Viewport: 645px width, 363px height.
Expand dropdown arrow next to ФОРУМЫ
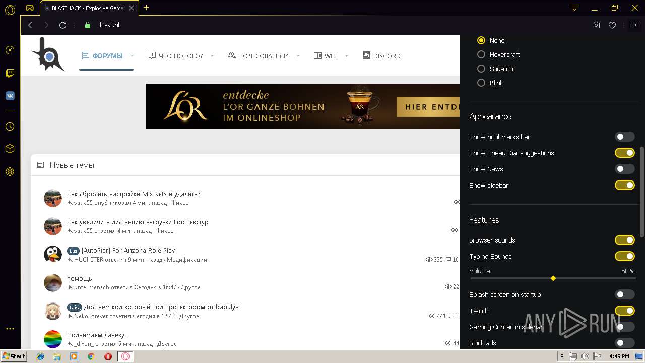(132, 56)
